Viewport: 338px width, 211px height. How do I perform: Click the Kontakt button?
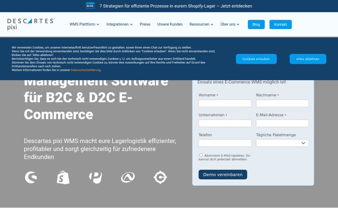point(280,24)
